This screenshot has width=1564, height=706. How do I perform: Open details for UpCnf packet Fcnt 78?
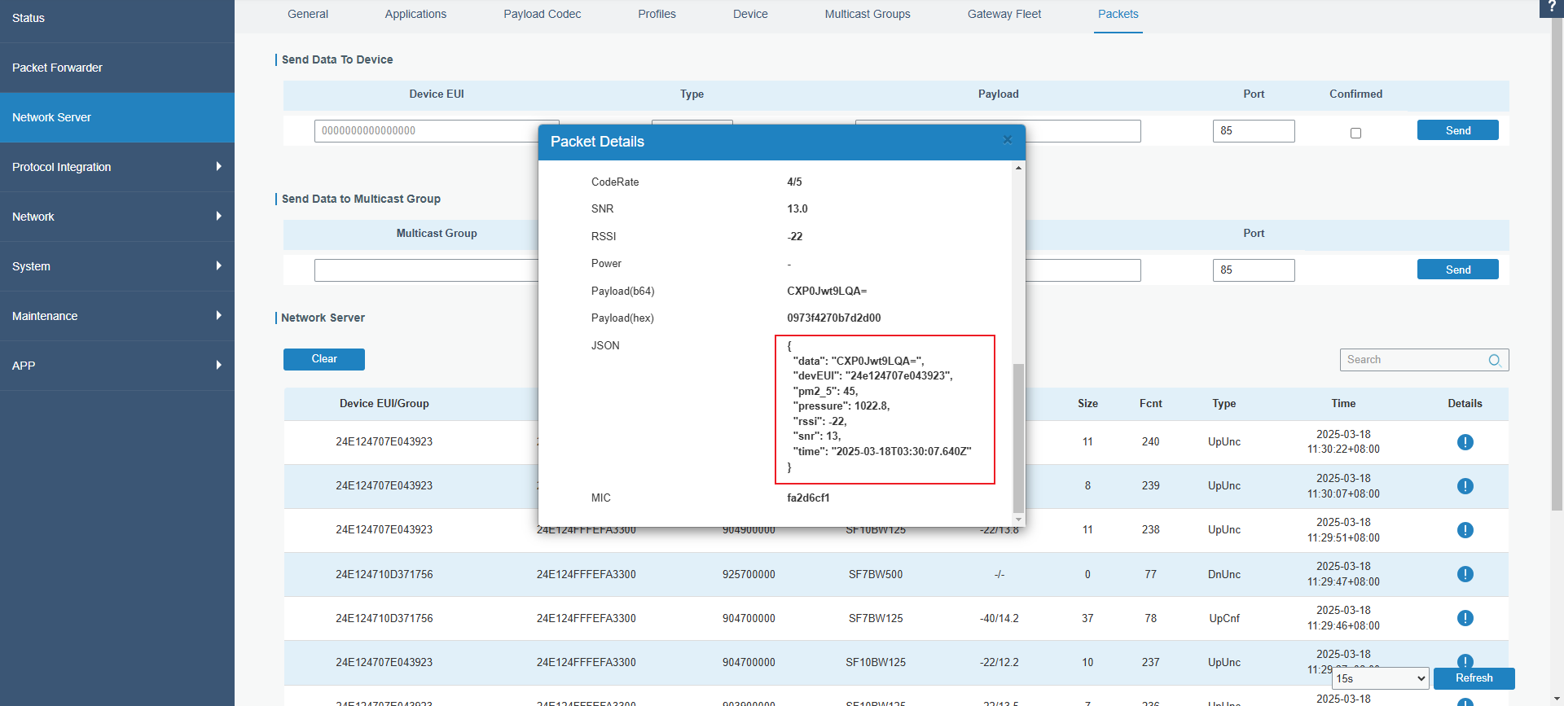pos(1465,618)
